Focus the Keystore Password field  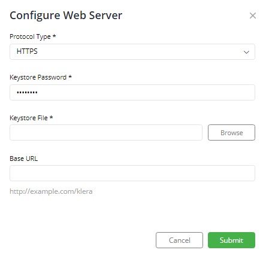click(x=132, y=92)
